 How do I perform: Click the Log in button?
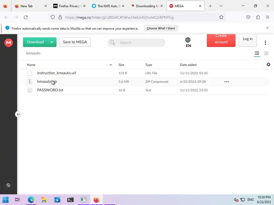248,40
